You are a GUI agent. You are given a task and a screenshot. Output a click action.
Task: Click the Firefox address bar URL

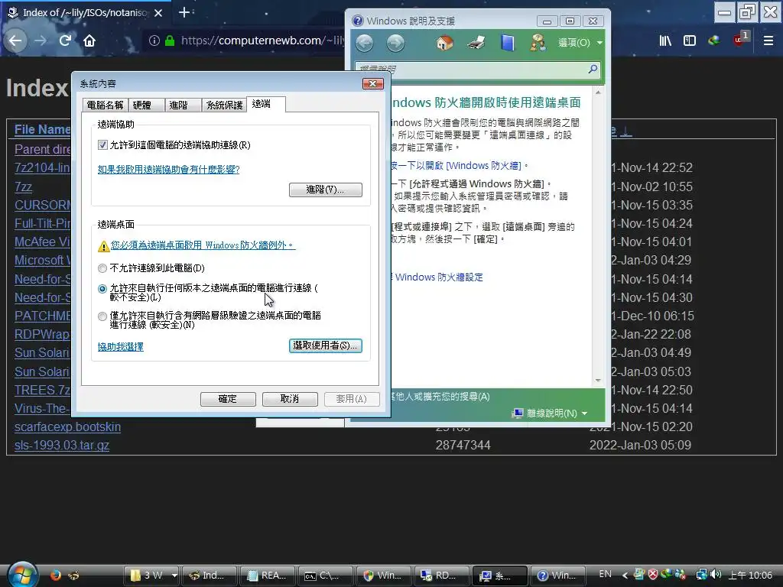262,41
